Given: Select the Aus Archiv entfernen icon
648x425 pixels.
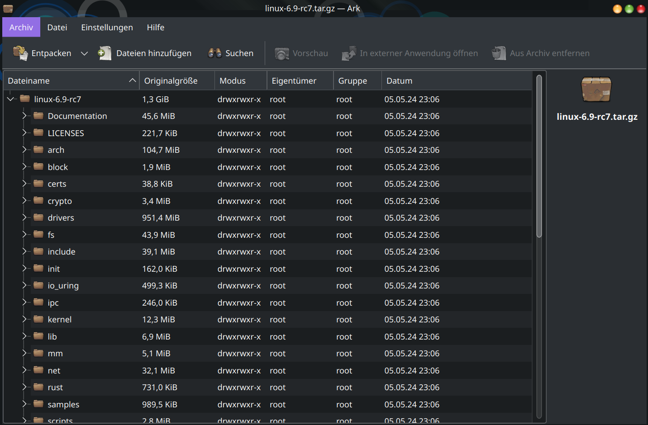Looking at the screenshot, I should pyautogui.click(x=498, y=53).
